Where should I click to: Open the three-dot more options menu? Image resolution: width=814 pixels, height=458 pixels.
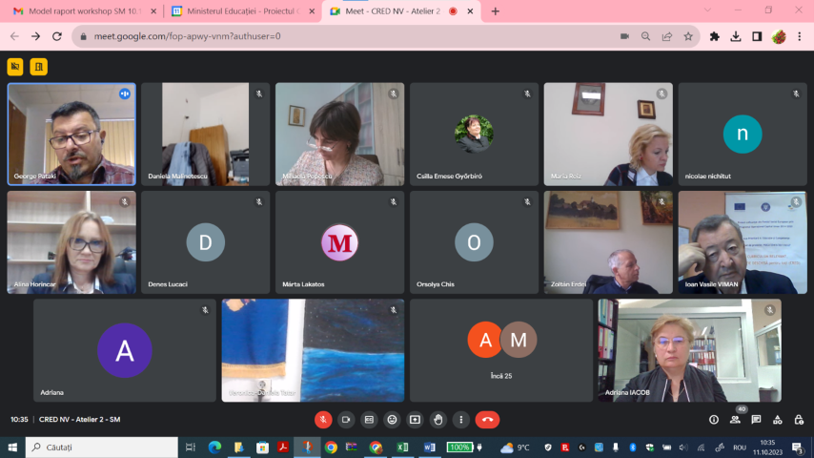click(461, 420)
